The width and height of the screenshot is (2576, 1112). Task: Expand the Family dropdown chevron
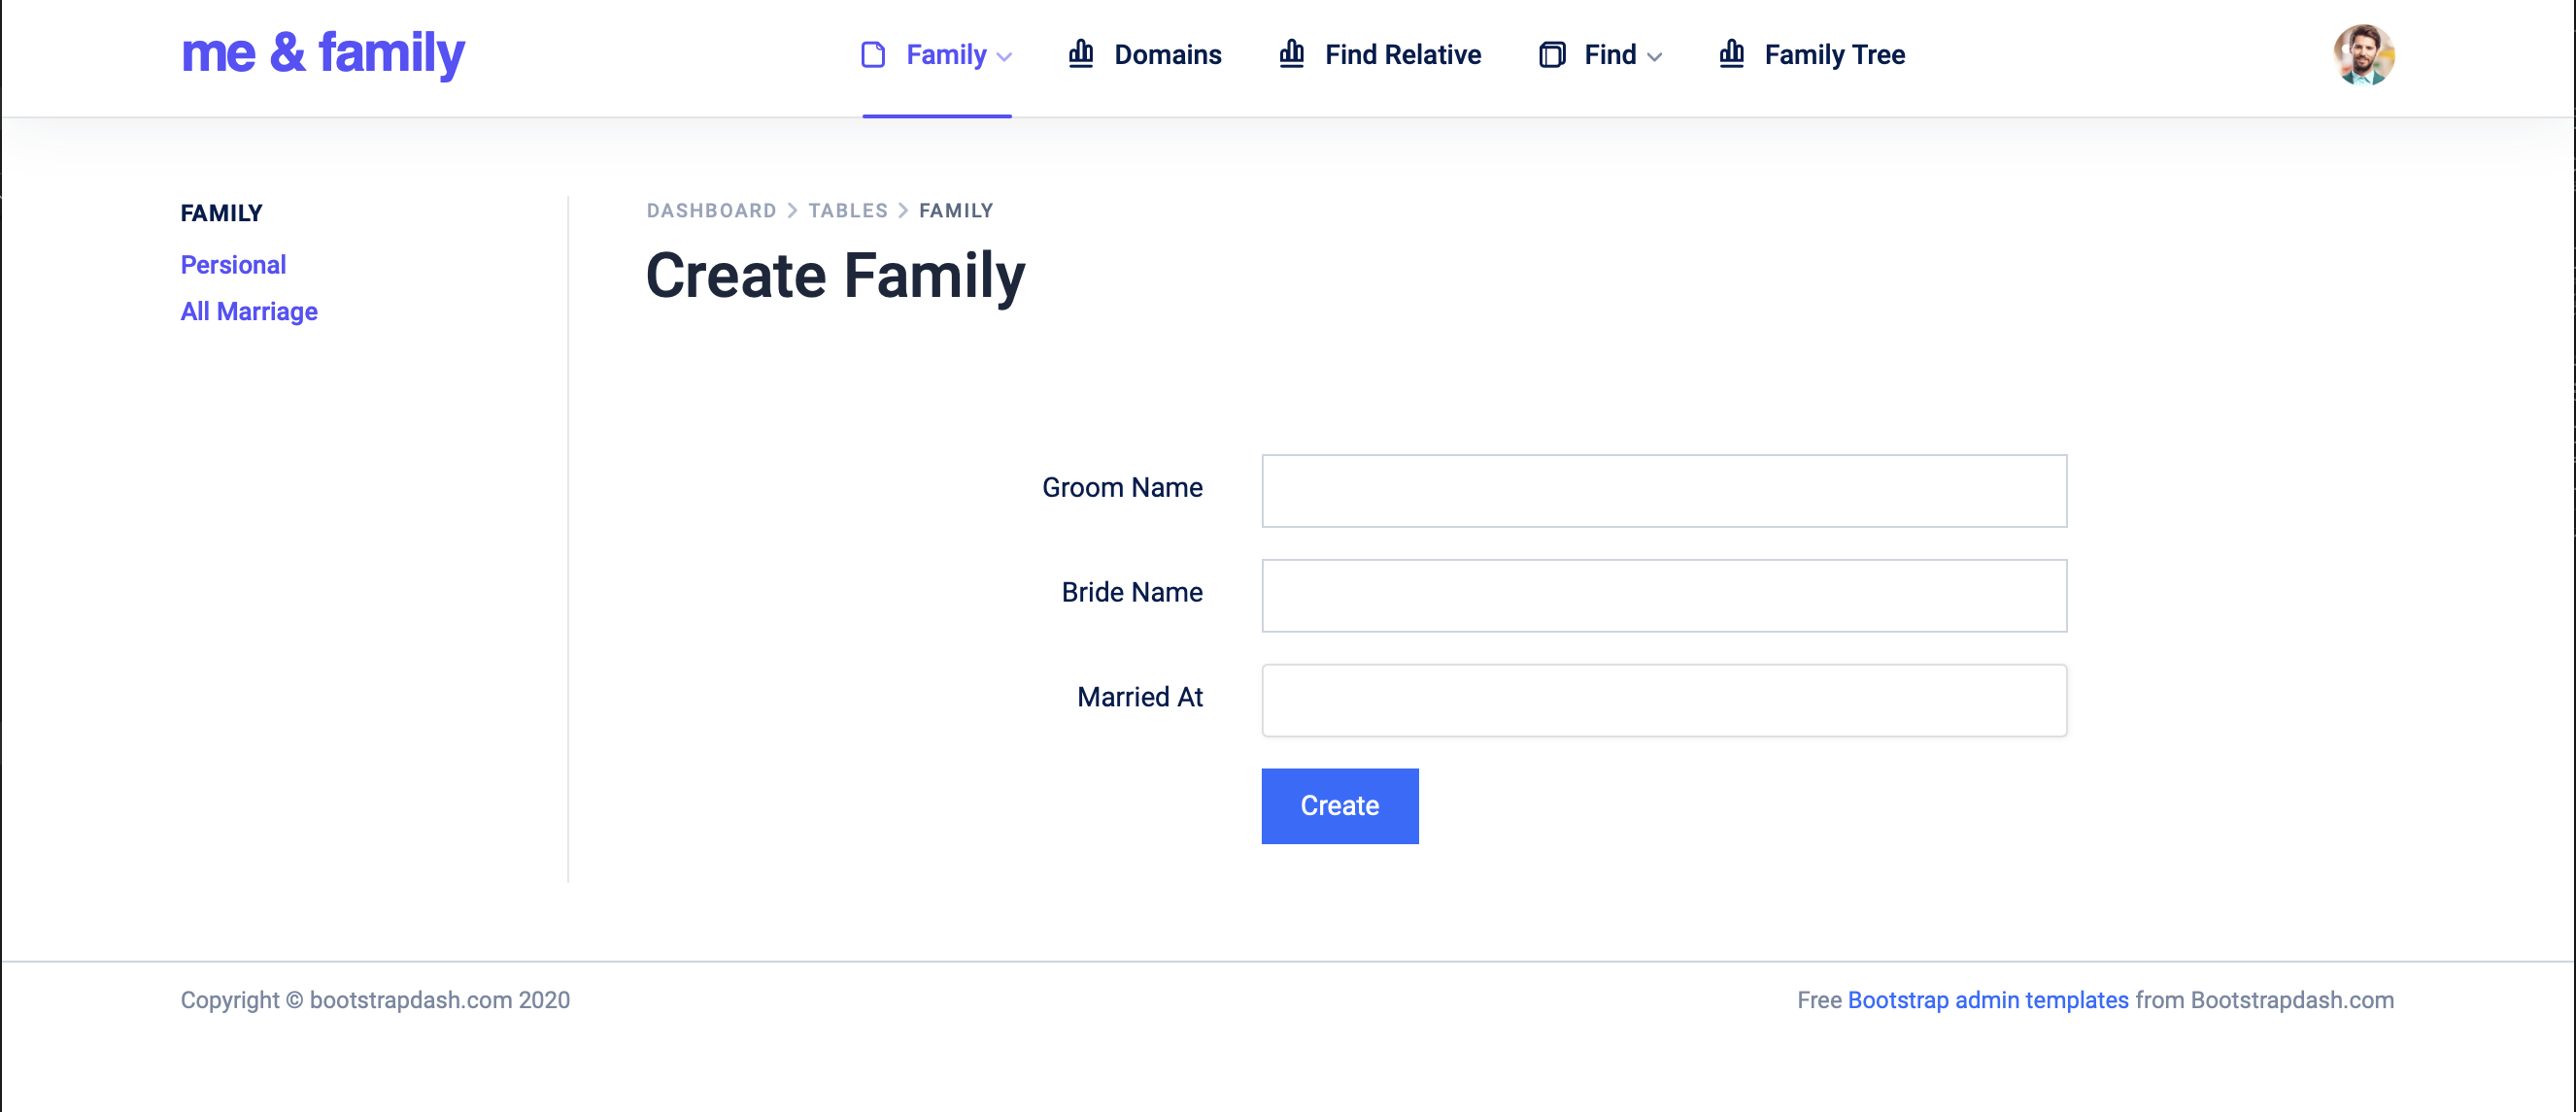click(1005, 57)
